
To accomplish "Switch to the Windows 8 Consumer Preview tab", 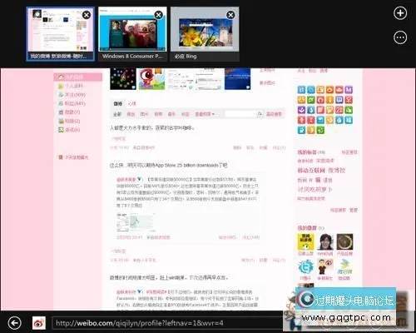I will 132,33.
